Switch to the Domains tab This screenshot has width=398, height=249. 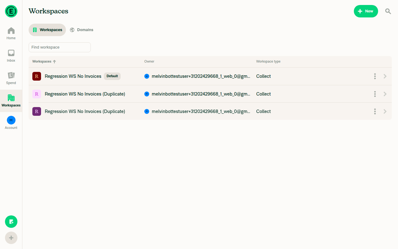tap(81, 30)
